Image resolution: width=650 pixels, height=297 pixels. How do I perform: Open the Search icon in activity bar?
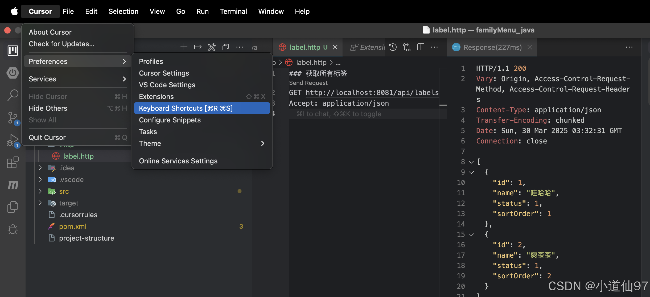pyautogui.click(x=13, y=95)
